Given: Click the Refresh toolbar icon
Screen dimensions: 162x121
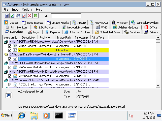Looking at the screenshot, I should pyautogui.click(x=12, y=16).
